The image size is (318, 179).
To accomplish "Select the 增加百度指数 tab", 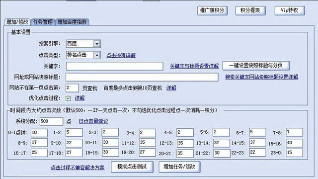I will (72, 22).
